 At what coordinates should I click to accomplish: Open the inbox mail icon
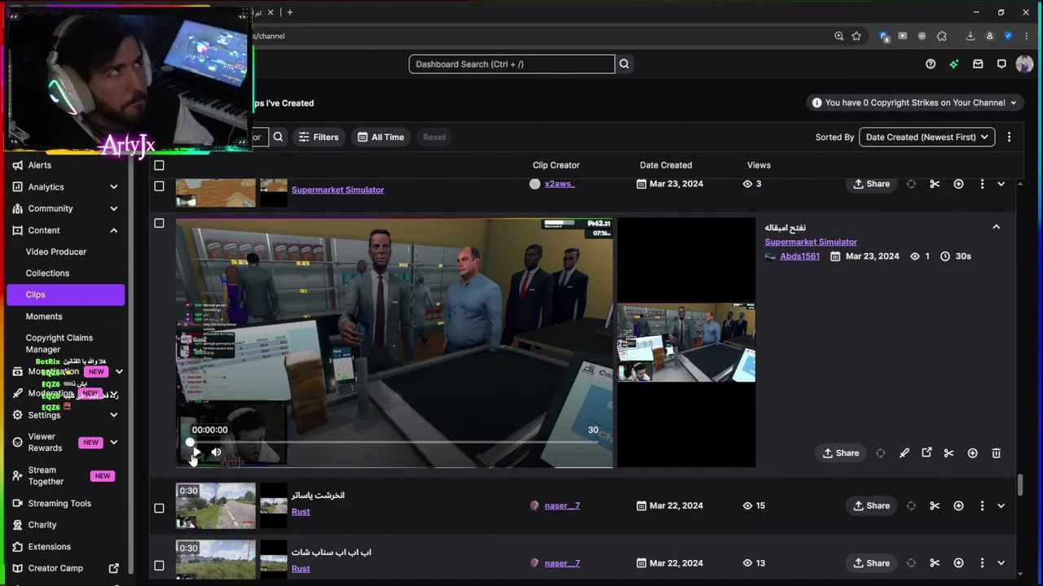[x=978, y=64]
